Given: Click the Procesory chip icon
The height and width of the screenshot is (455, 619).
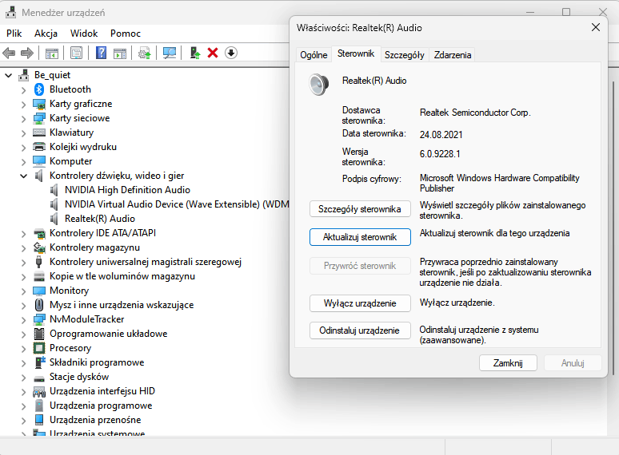Looking at the screenshot, I should [x=39, y=348].
